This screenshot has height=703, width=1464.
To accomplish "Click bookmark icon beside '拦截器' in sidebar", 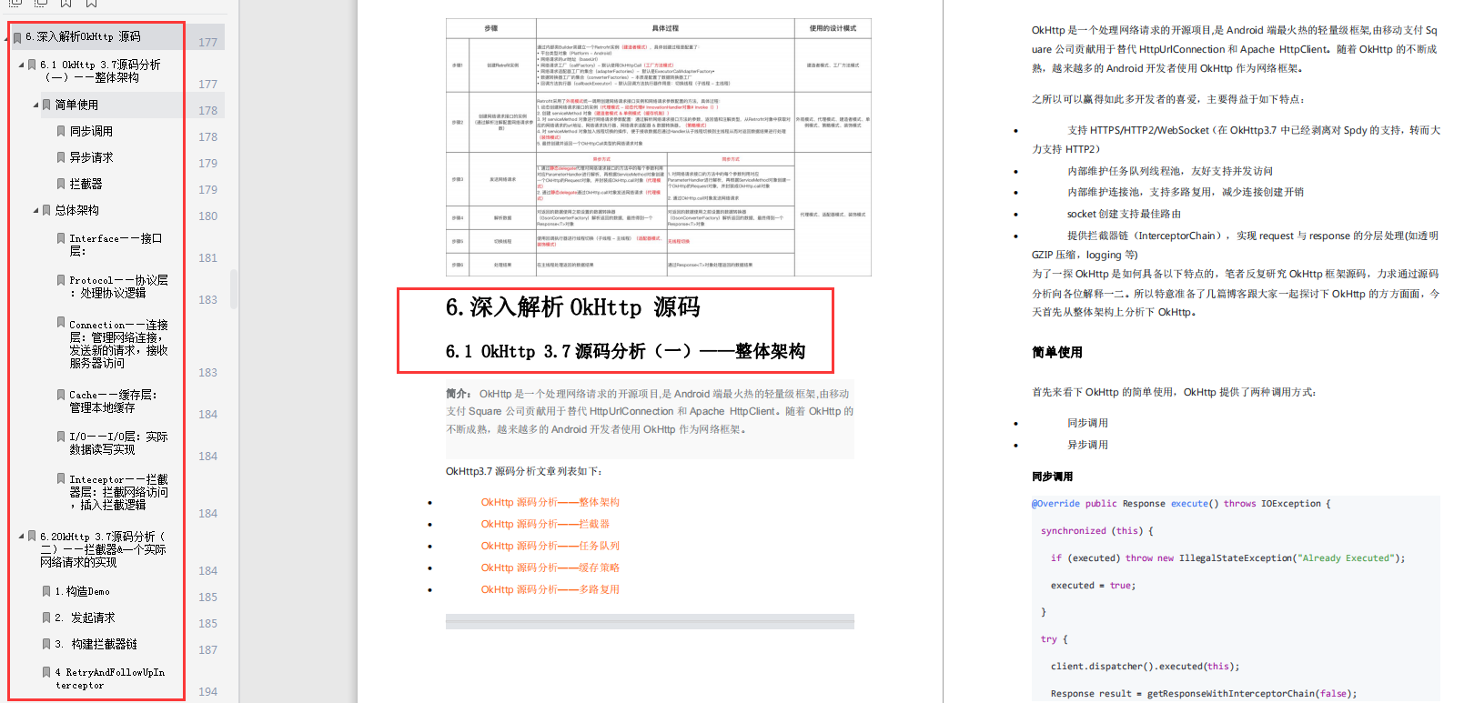I will [61, 184].
